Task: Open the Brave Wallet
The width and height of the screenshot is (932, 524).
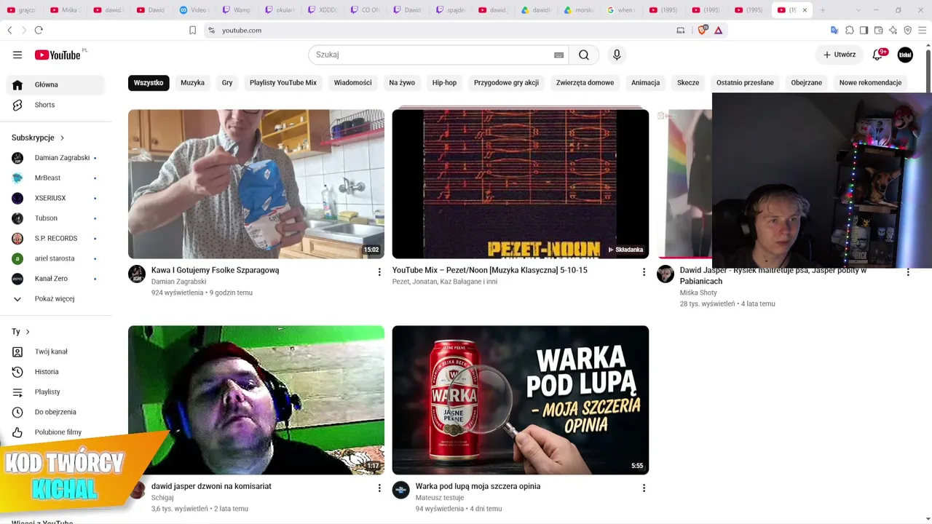Action: pyautogui.click(x=879, y=30)
